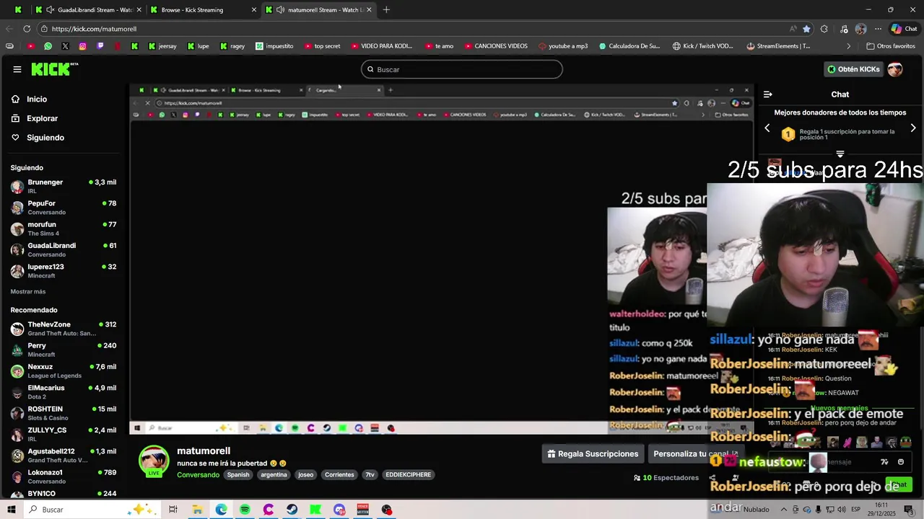Expand the Mostrar más followed list
The image size is (924, 519).
[x=28, y=291]
